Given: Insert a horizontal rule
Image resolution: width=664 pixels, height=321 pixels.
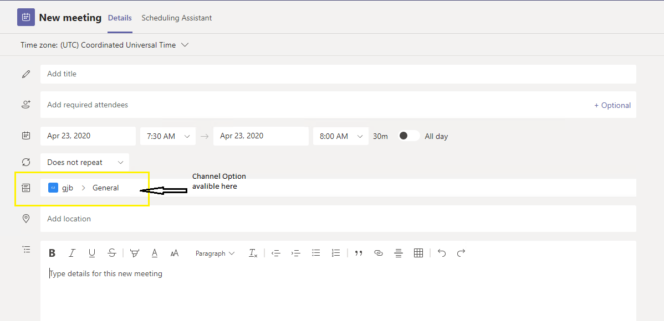Looking at the screenshot, I should click(x=399, y=253).
